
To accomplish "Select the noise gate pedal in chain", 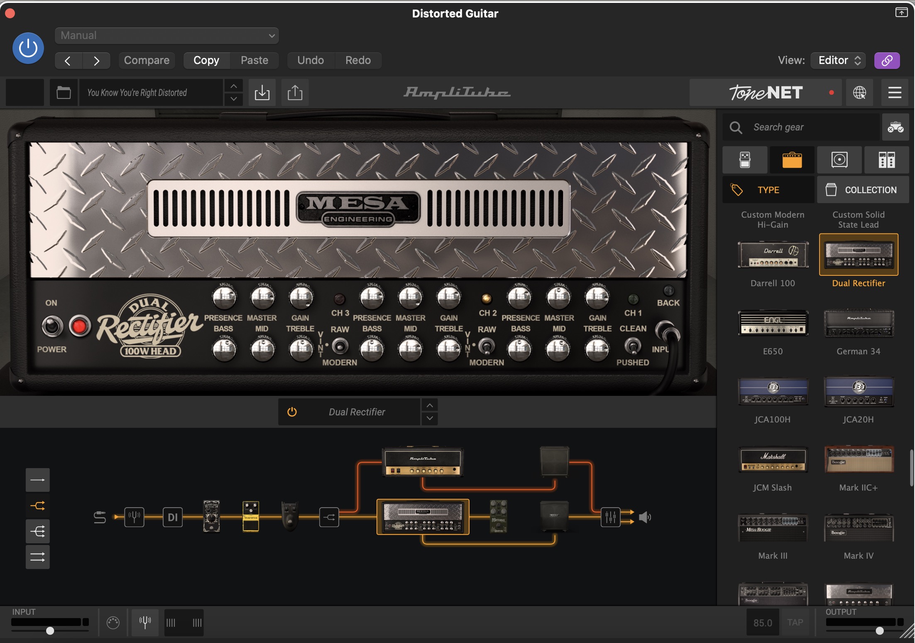I will 211,516.
